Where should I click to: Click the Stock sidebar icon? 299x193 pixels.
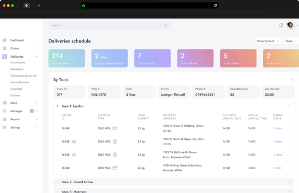(5, 103)
